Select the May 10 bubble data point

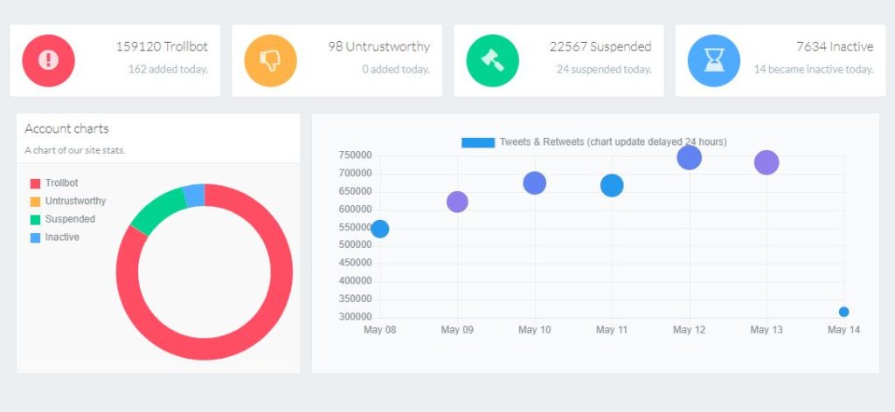pyautogui.click(x=535, y=183)
